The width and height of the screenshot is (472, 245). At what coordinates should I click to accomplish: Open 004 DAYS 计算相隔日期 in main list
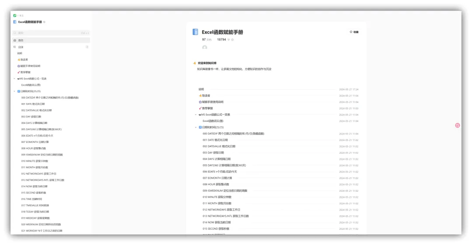point(216,159)
